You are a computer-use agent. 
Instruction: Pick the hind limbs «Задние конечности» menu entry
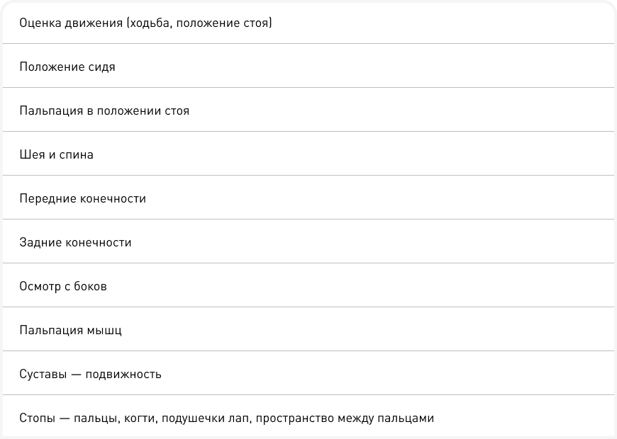tap(76, 243)
